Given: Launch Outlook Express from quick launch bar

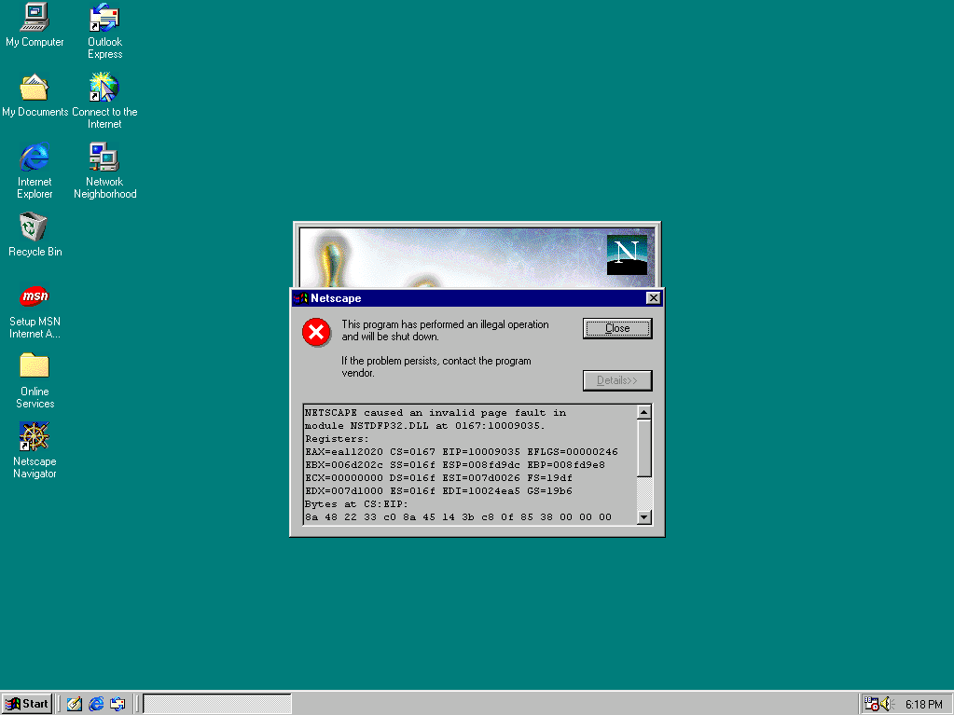Looking at the screenshot, I should [118, 704].
